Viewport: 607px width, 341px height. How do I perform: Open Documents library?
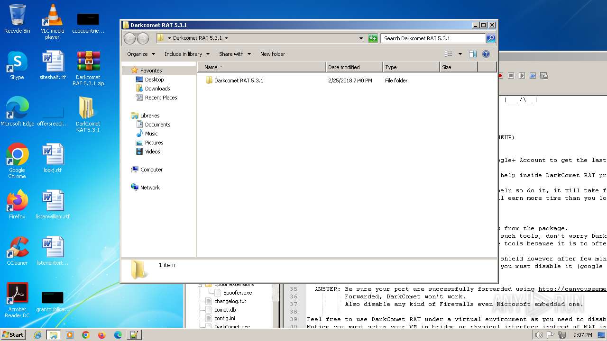157,125
